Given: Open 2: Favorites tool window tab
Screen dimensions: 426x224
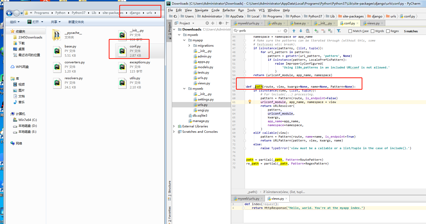Looking at the screenshot, I should pyautogui.click(x=169, y=214).
